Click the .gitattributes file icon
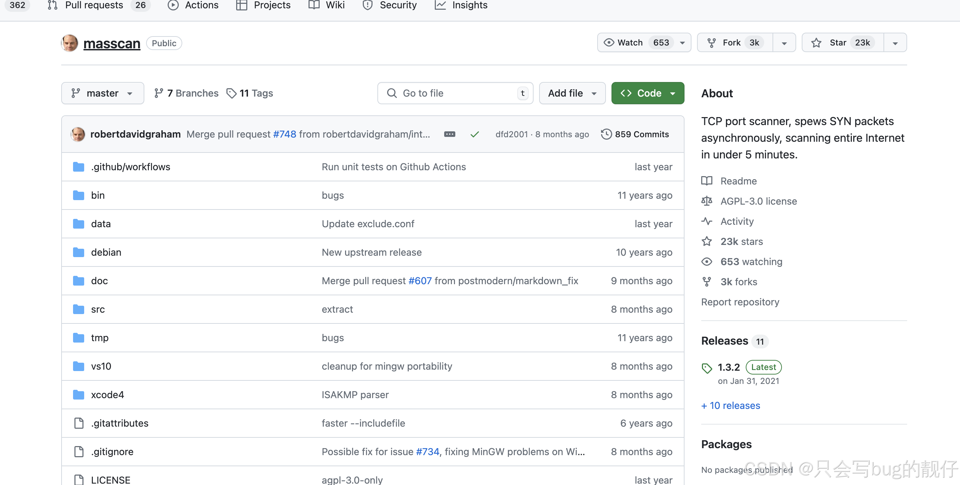 tap(79, 423)
